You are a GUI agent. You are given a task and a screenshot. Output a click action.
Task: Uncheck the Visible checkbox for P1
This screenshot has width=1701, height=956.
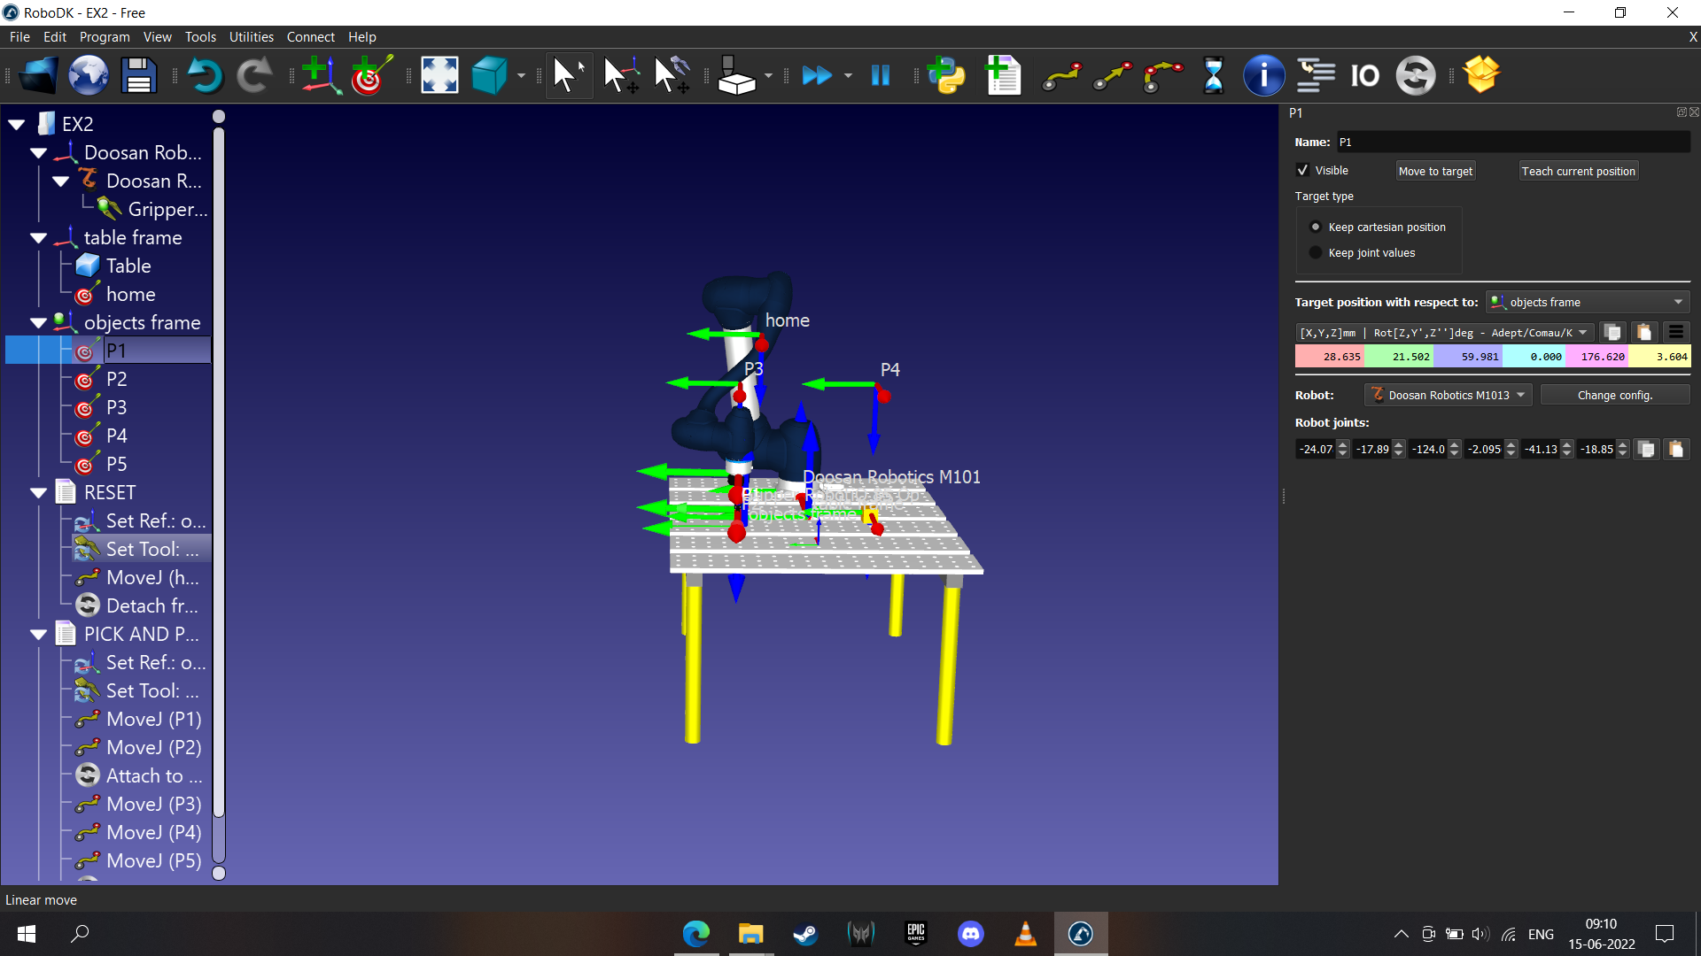(1303, 170)
